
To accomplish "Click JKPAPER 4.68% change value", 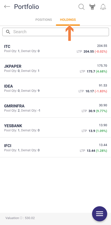I will [x=101, y=71].
